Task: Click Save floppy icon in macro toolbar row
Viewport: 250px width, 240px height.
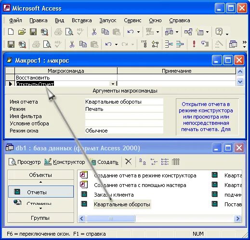Action: [11, 44]
